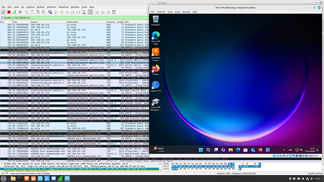Open Linux Mint menu button
The width and height of the screenshot is (324, 182).
[x=4, y=179]
